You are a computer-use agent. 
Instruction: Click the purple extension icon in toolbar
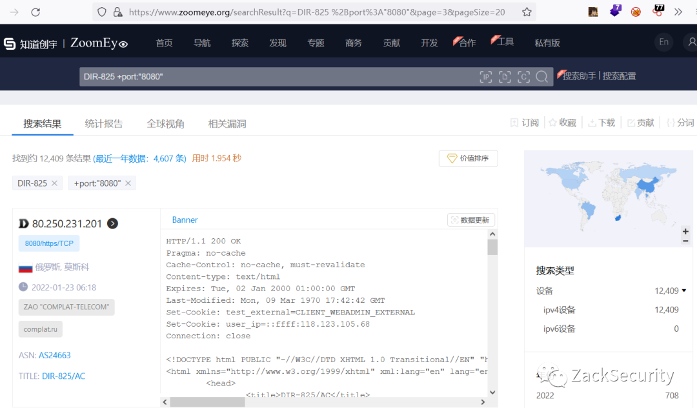pyautogui.click(x=615, y=11)
